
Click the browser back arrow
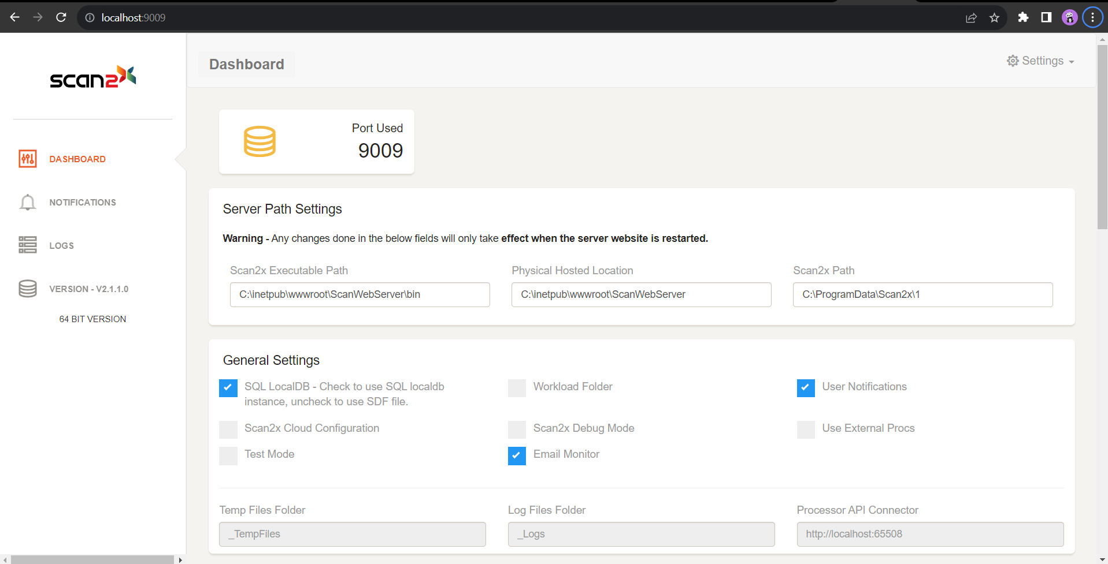pyautogui.click(x=14, y=17)
